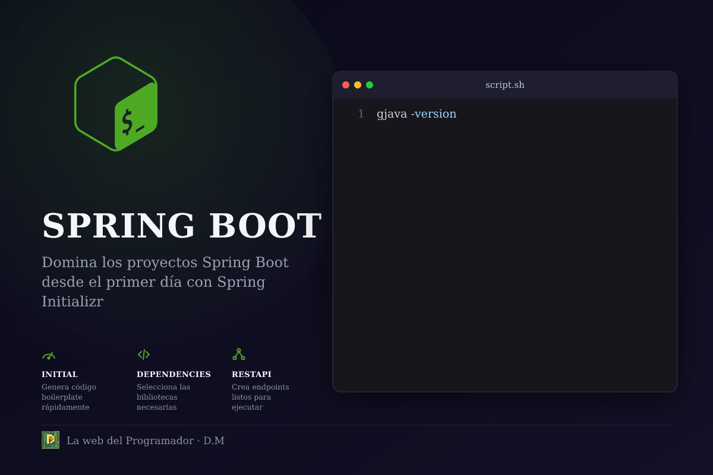Click the red close dot in script.sh window

point(346,85)
